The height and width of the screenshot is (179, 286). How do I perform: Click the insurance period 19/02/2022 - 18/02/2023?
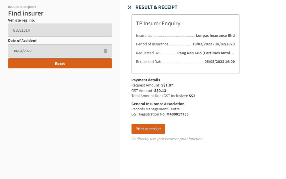click(213, 44)
